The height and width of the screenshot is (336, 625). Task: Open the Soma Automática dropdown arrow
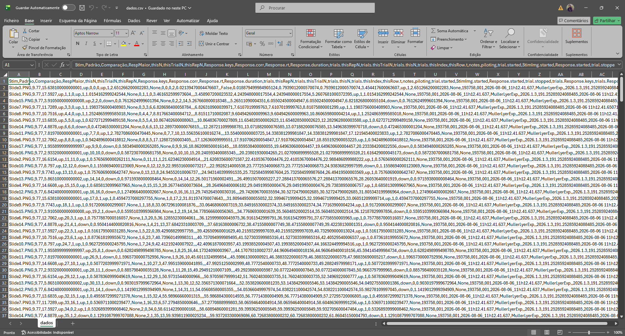[475, 31]
